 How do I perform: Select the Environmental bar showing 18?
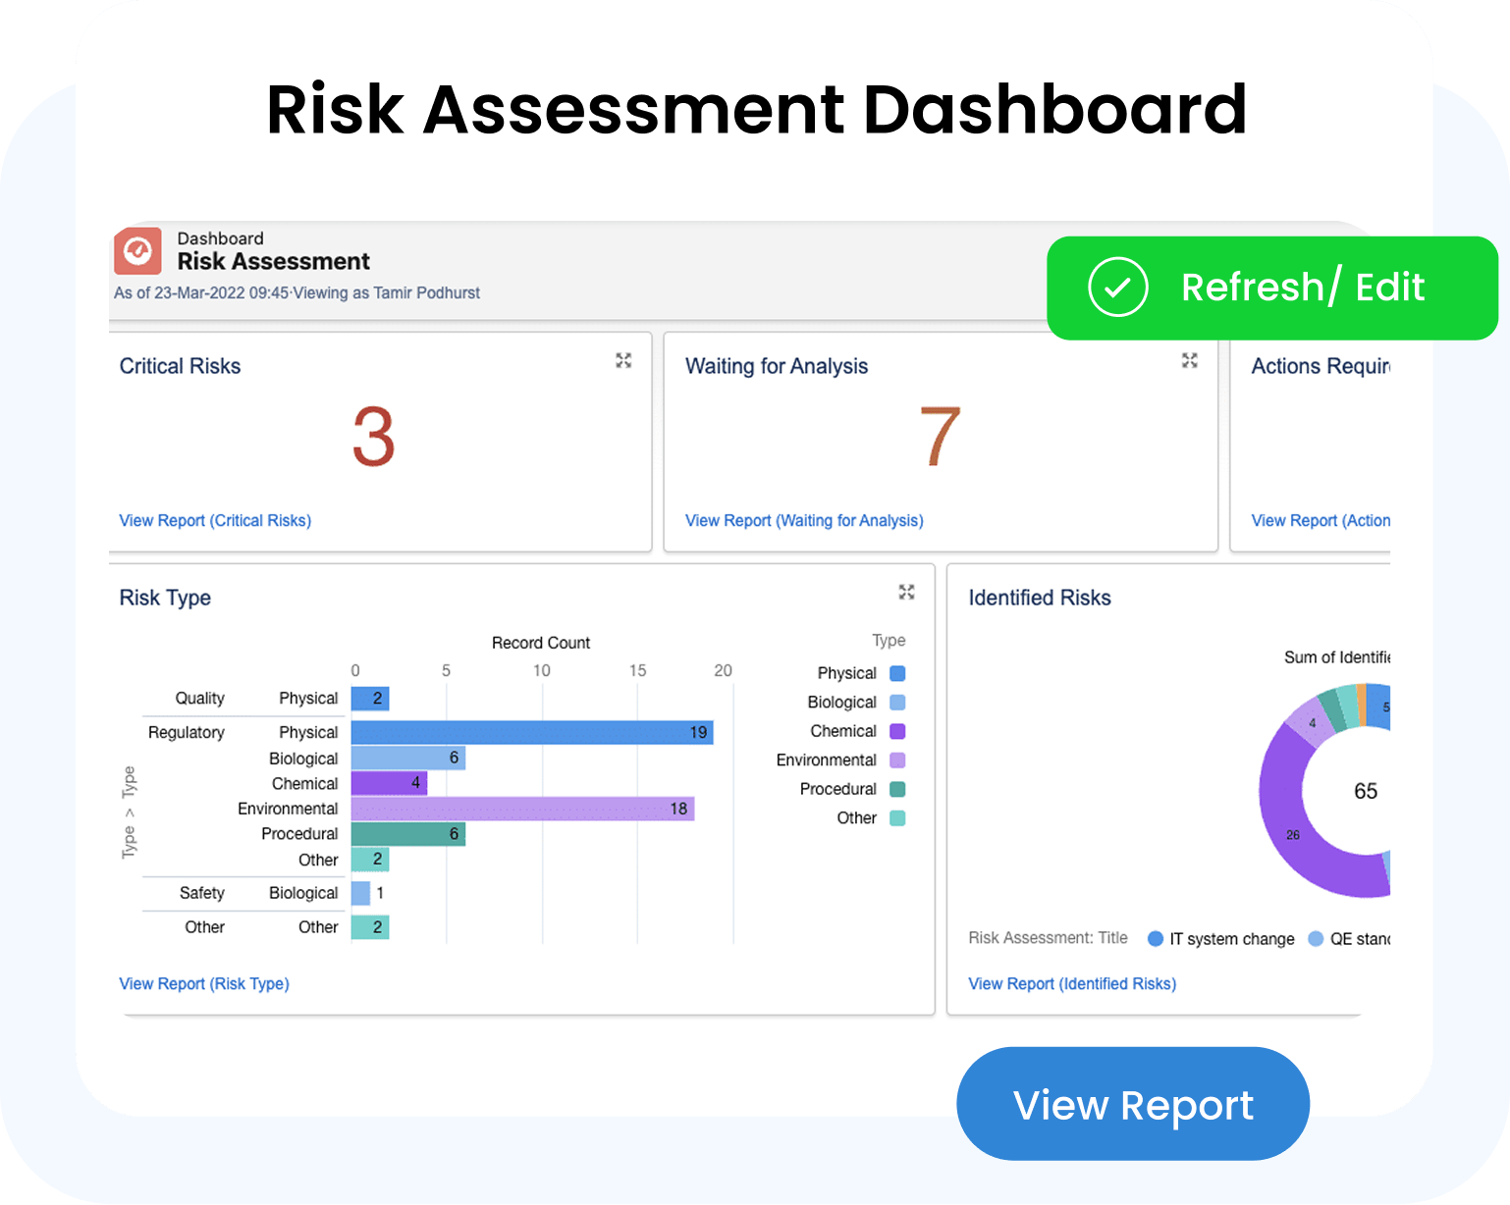tap(521, 809)
